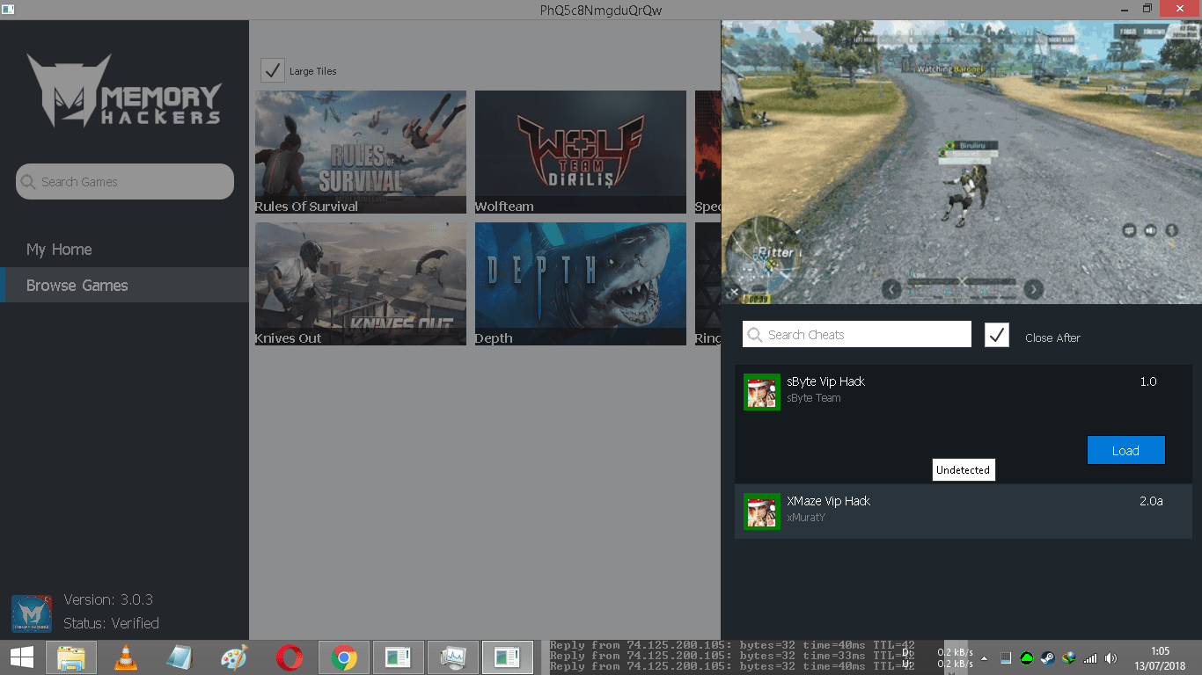Viewport: 1202px width, 675px height.
Task: Open File Explorer from the taskbar
Action: point(71,657)
